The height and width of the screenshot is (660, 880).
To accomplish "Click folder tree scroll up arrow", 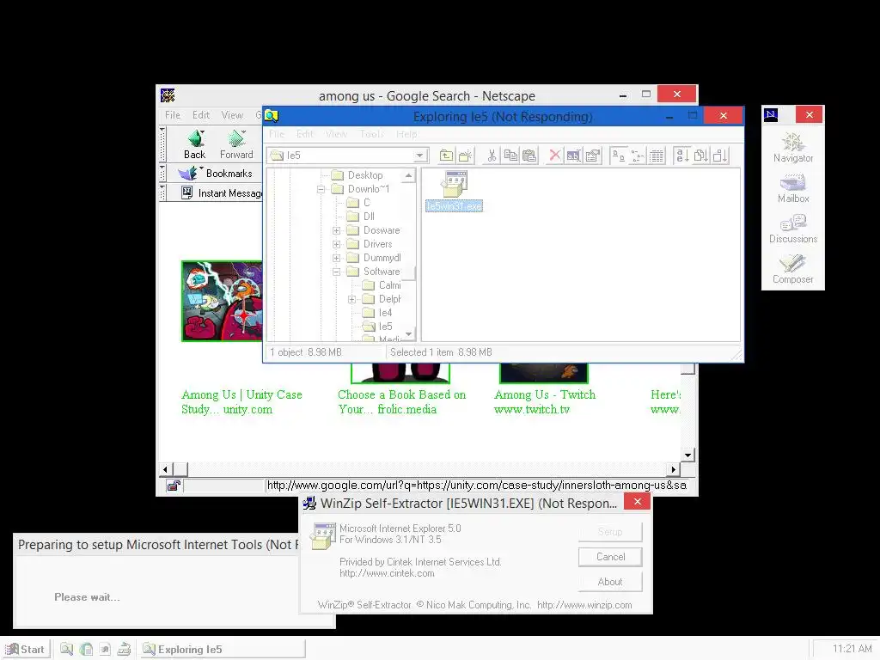I will tap(408, 175).
